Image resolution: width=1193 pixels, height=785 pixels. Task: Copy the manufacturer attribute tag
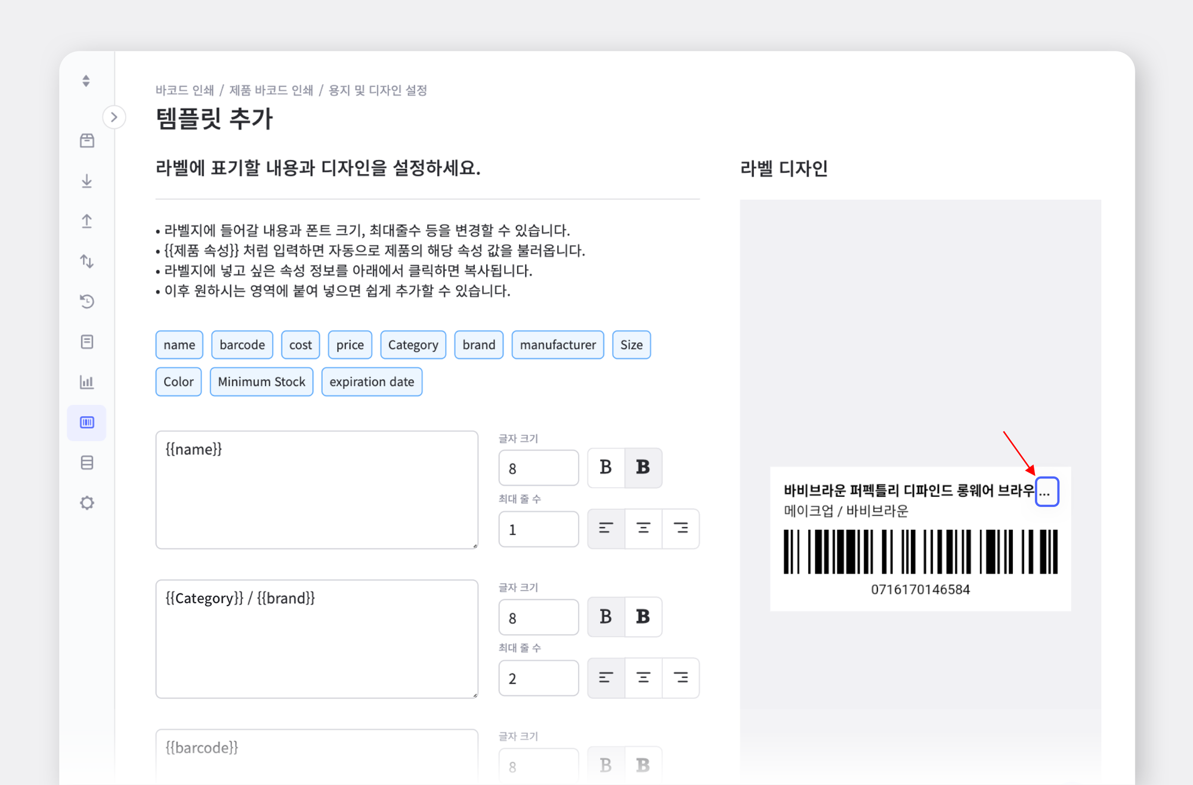[x=558, y=345]
